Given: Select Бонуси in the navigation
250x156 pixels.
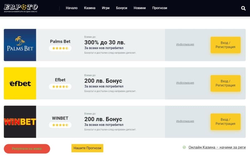Looking at the screenshot, I should (122, 8).
